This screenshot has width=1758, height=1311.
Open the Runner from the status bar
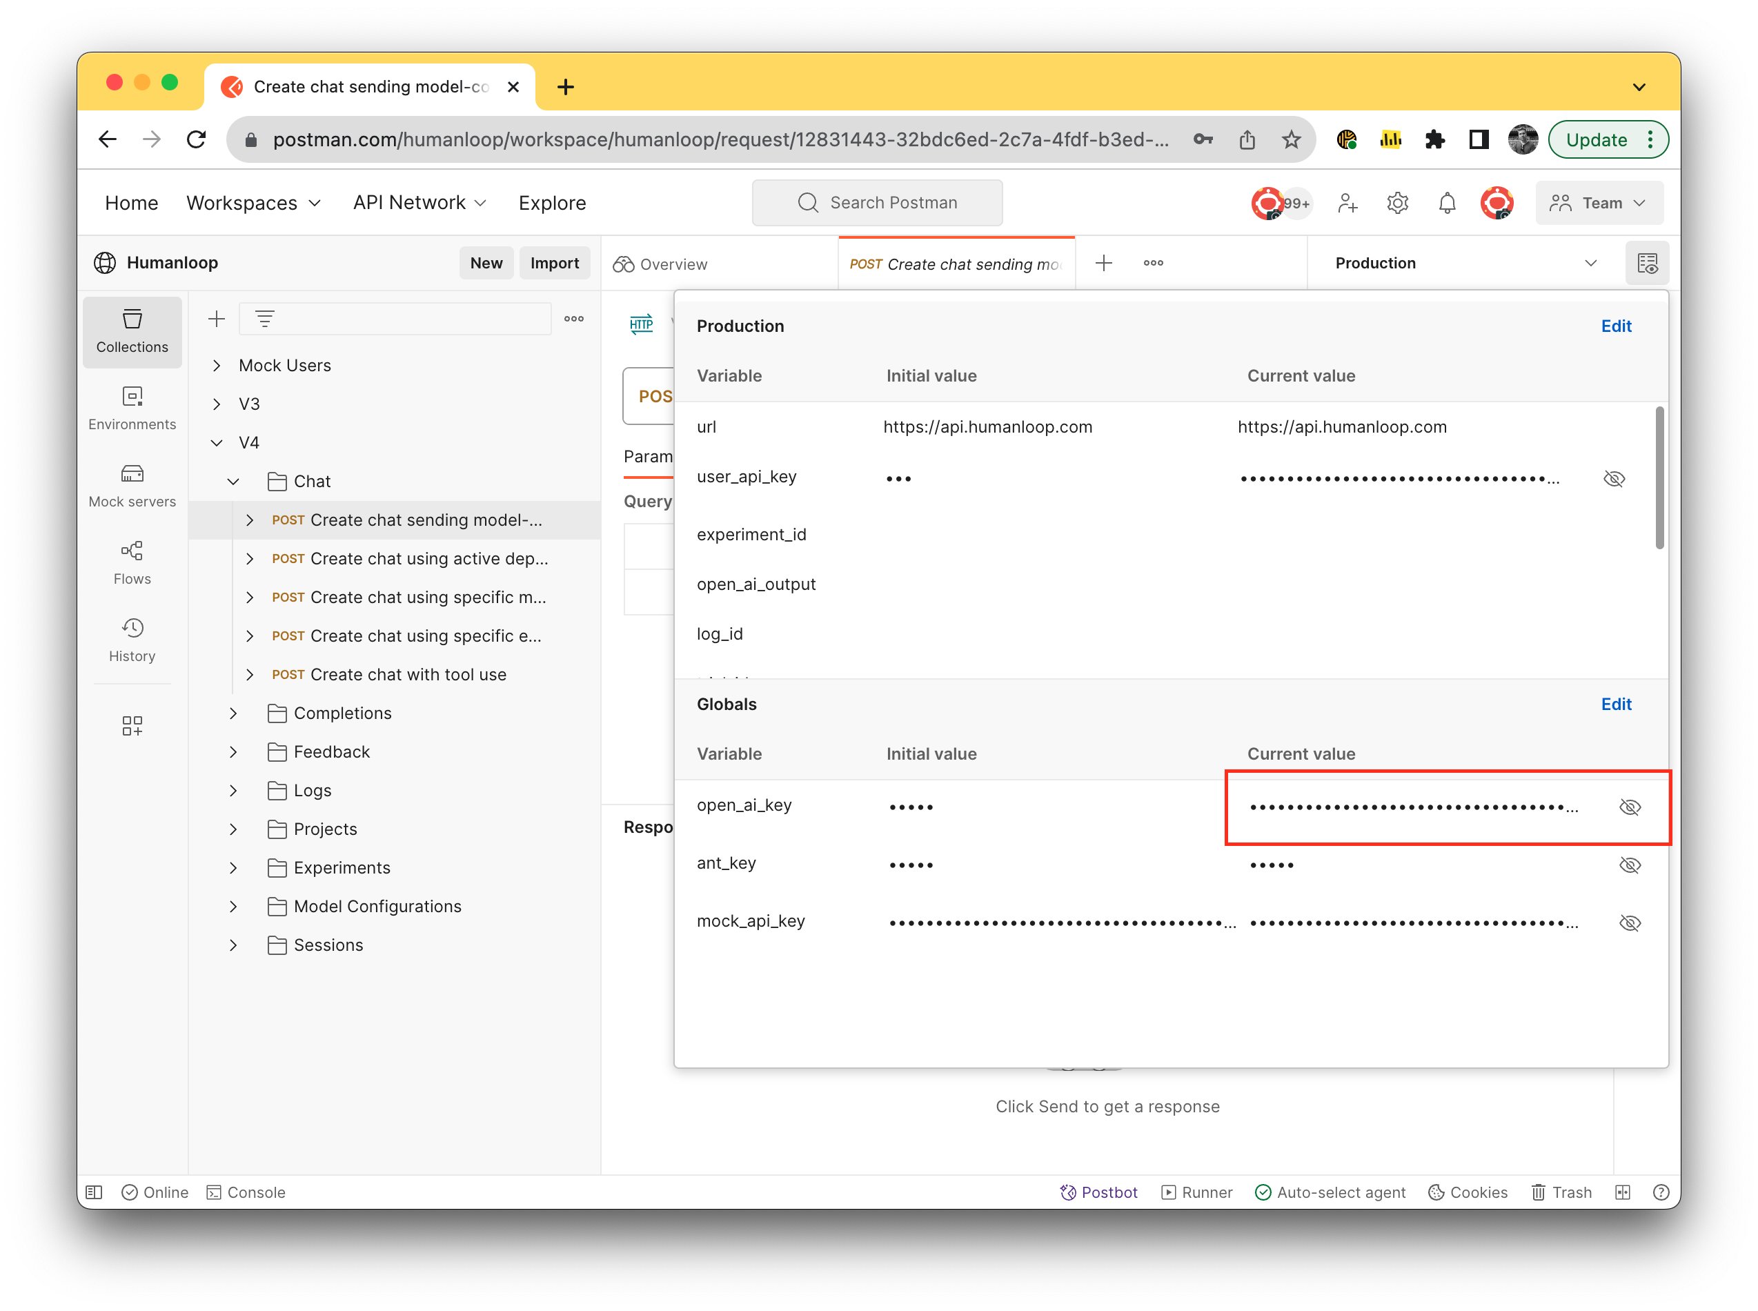tap(1196, 1192)
